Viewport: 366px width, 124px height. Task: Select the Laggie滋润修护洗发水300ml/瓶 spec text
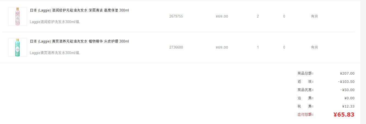click(x=55, y=22)
